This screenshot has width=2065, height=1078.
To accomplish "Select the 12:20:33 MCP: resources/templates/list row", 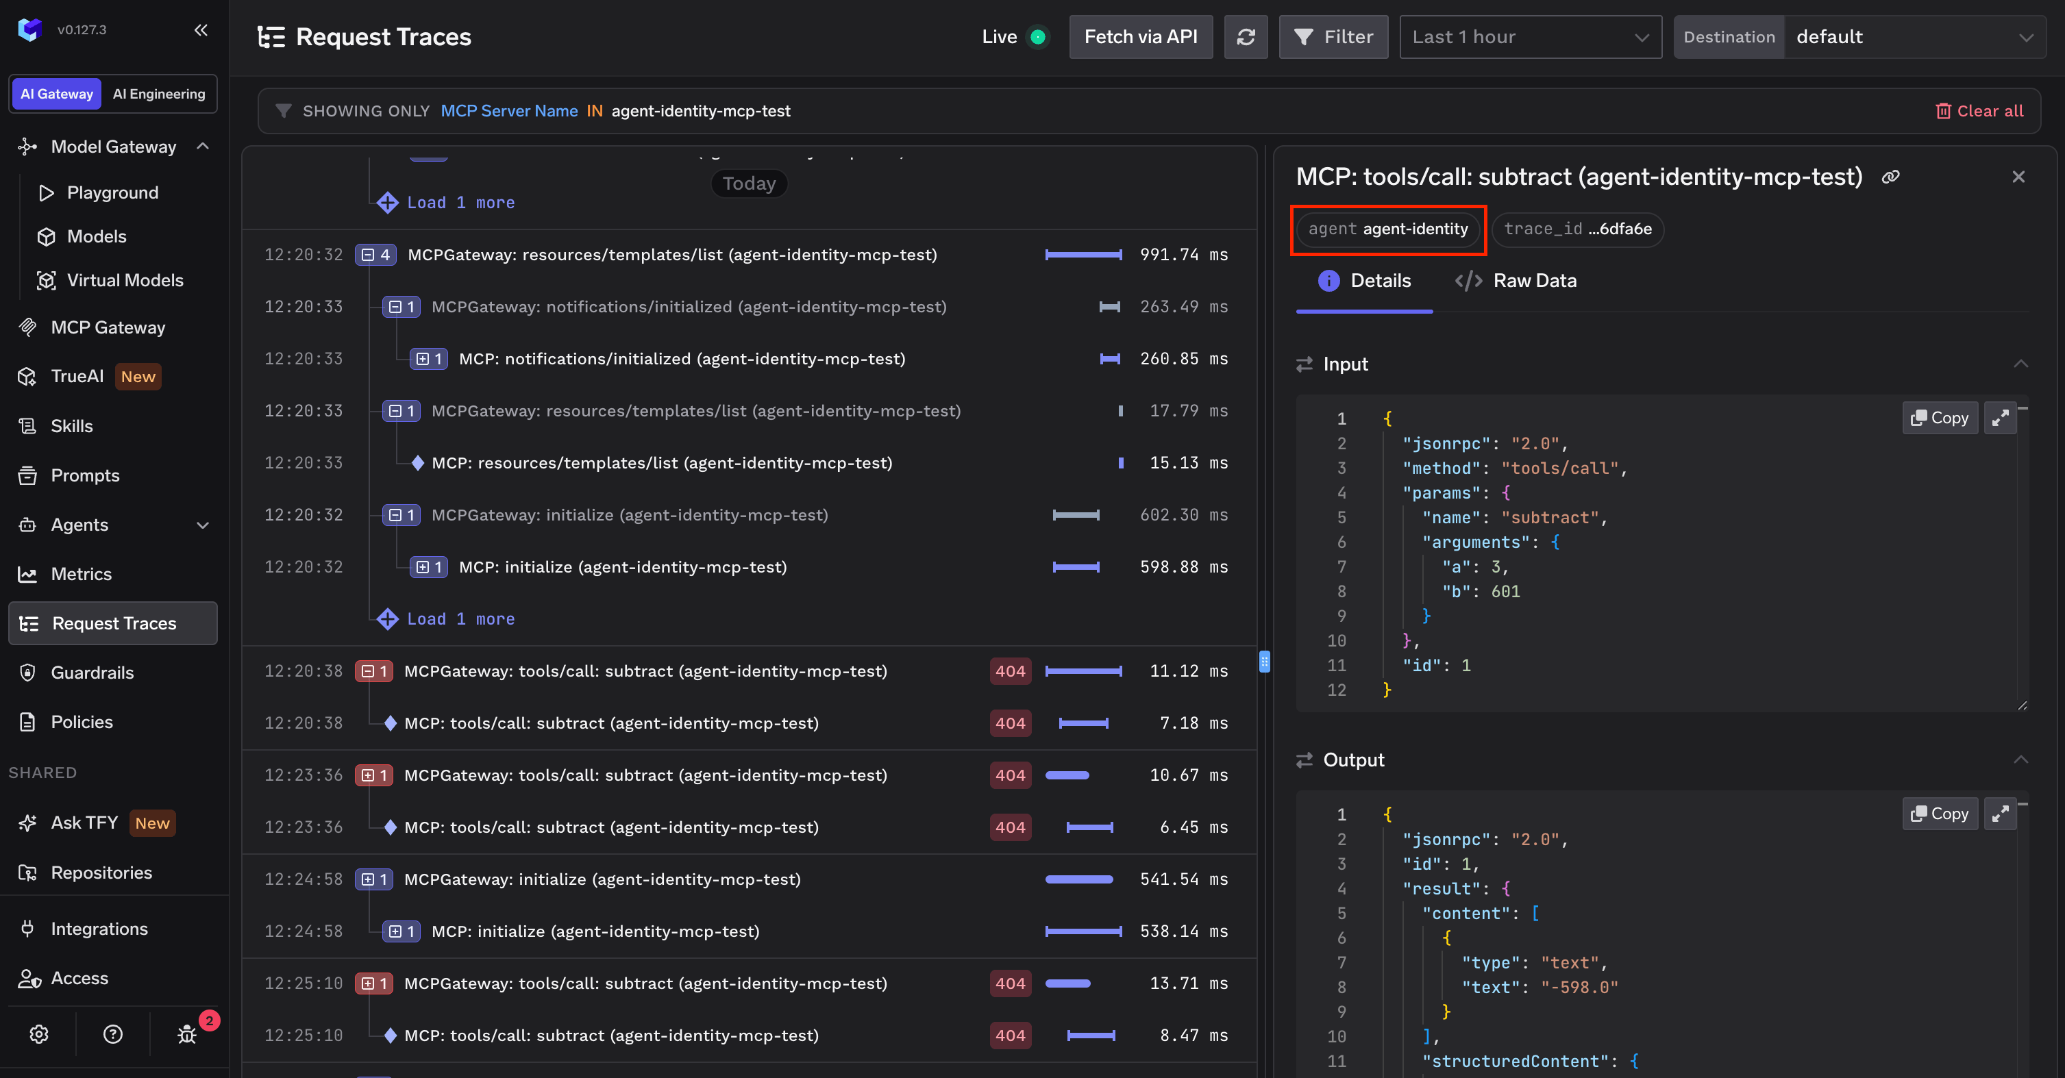I will (x=749, y=462).
